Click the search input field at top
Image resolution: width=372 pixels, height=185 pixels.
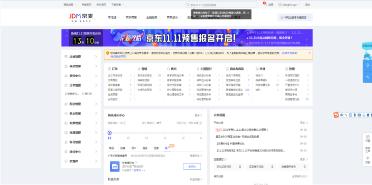tap(222, 5)
